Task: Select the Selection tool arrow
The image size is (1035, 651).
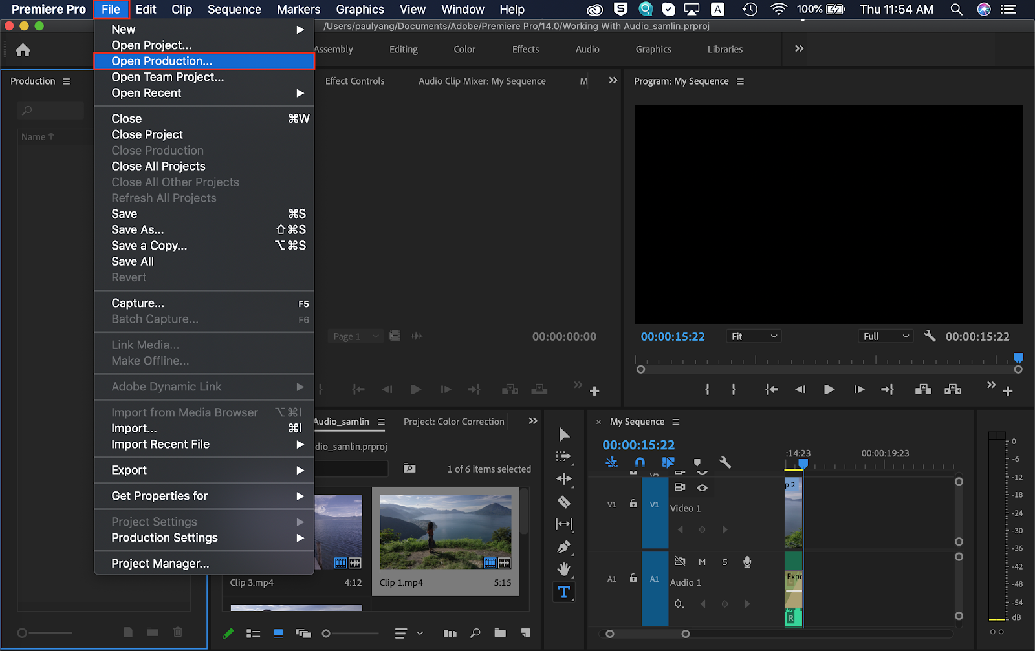Action: (x=564, y=434)
